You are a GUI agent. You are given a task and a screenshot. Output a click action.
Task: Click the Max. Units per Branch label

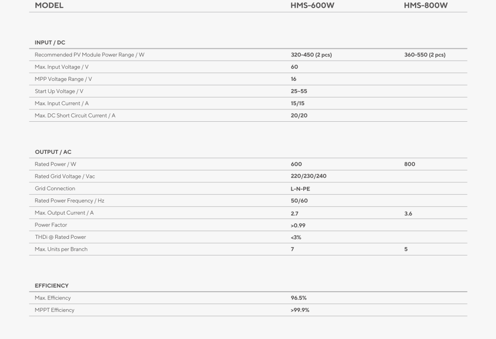tap(61, 249)
